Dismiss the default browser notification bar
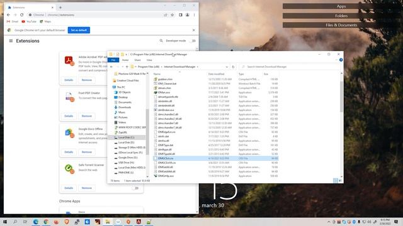The height and width of the screenshot is (226, 403). [x=194, y=30]
